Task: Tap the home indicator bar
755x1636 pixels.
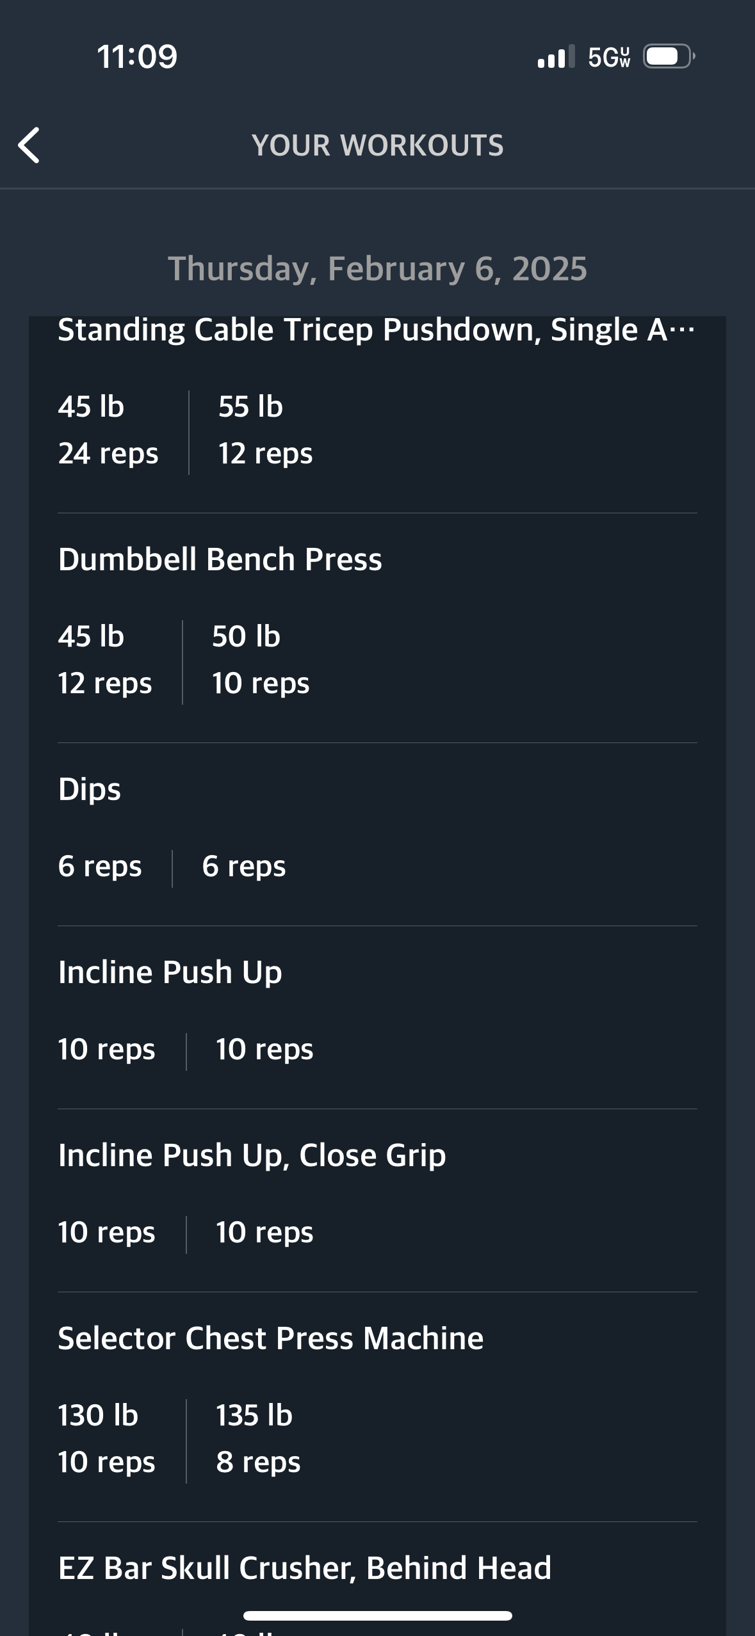Action: point(378,1616)
